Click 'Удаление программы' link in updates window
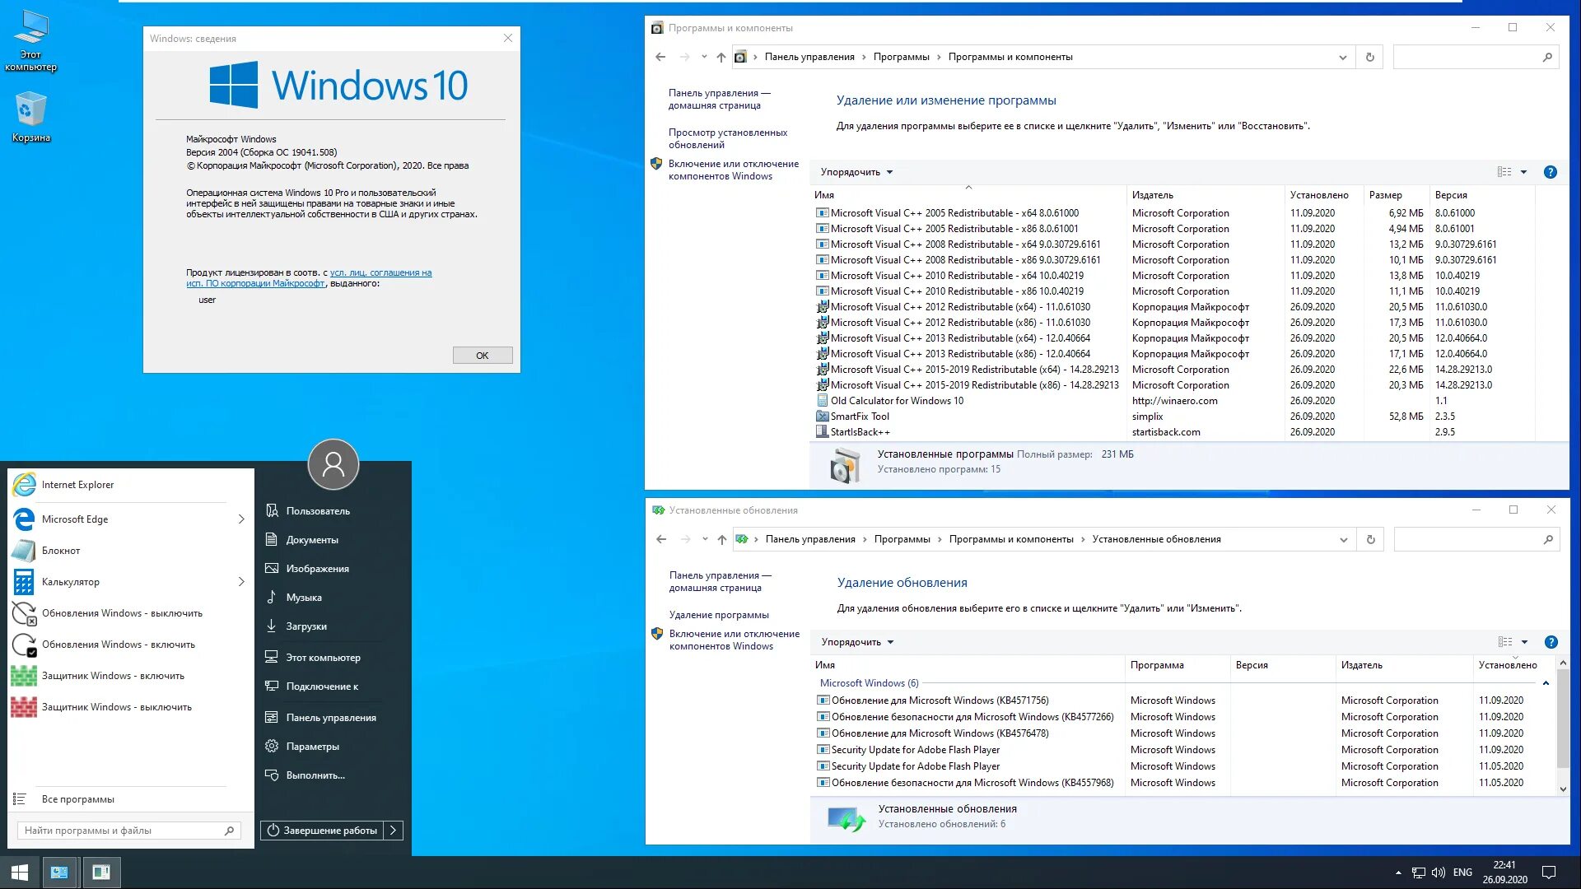This screenshot has width=1581, height=889. pos(719,615)
